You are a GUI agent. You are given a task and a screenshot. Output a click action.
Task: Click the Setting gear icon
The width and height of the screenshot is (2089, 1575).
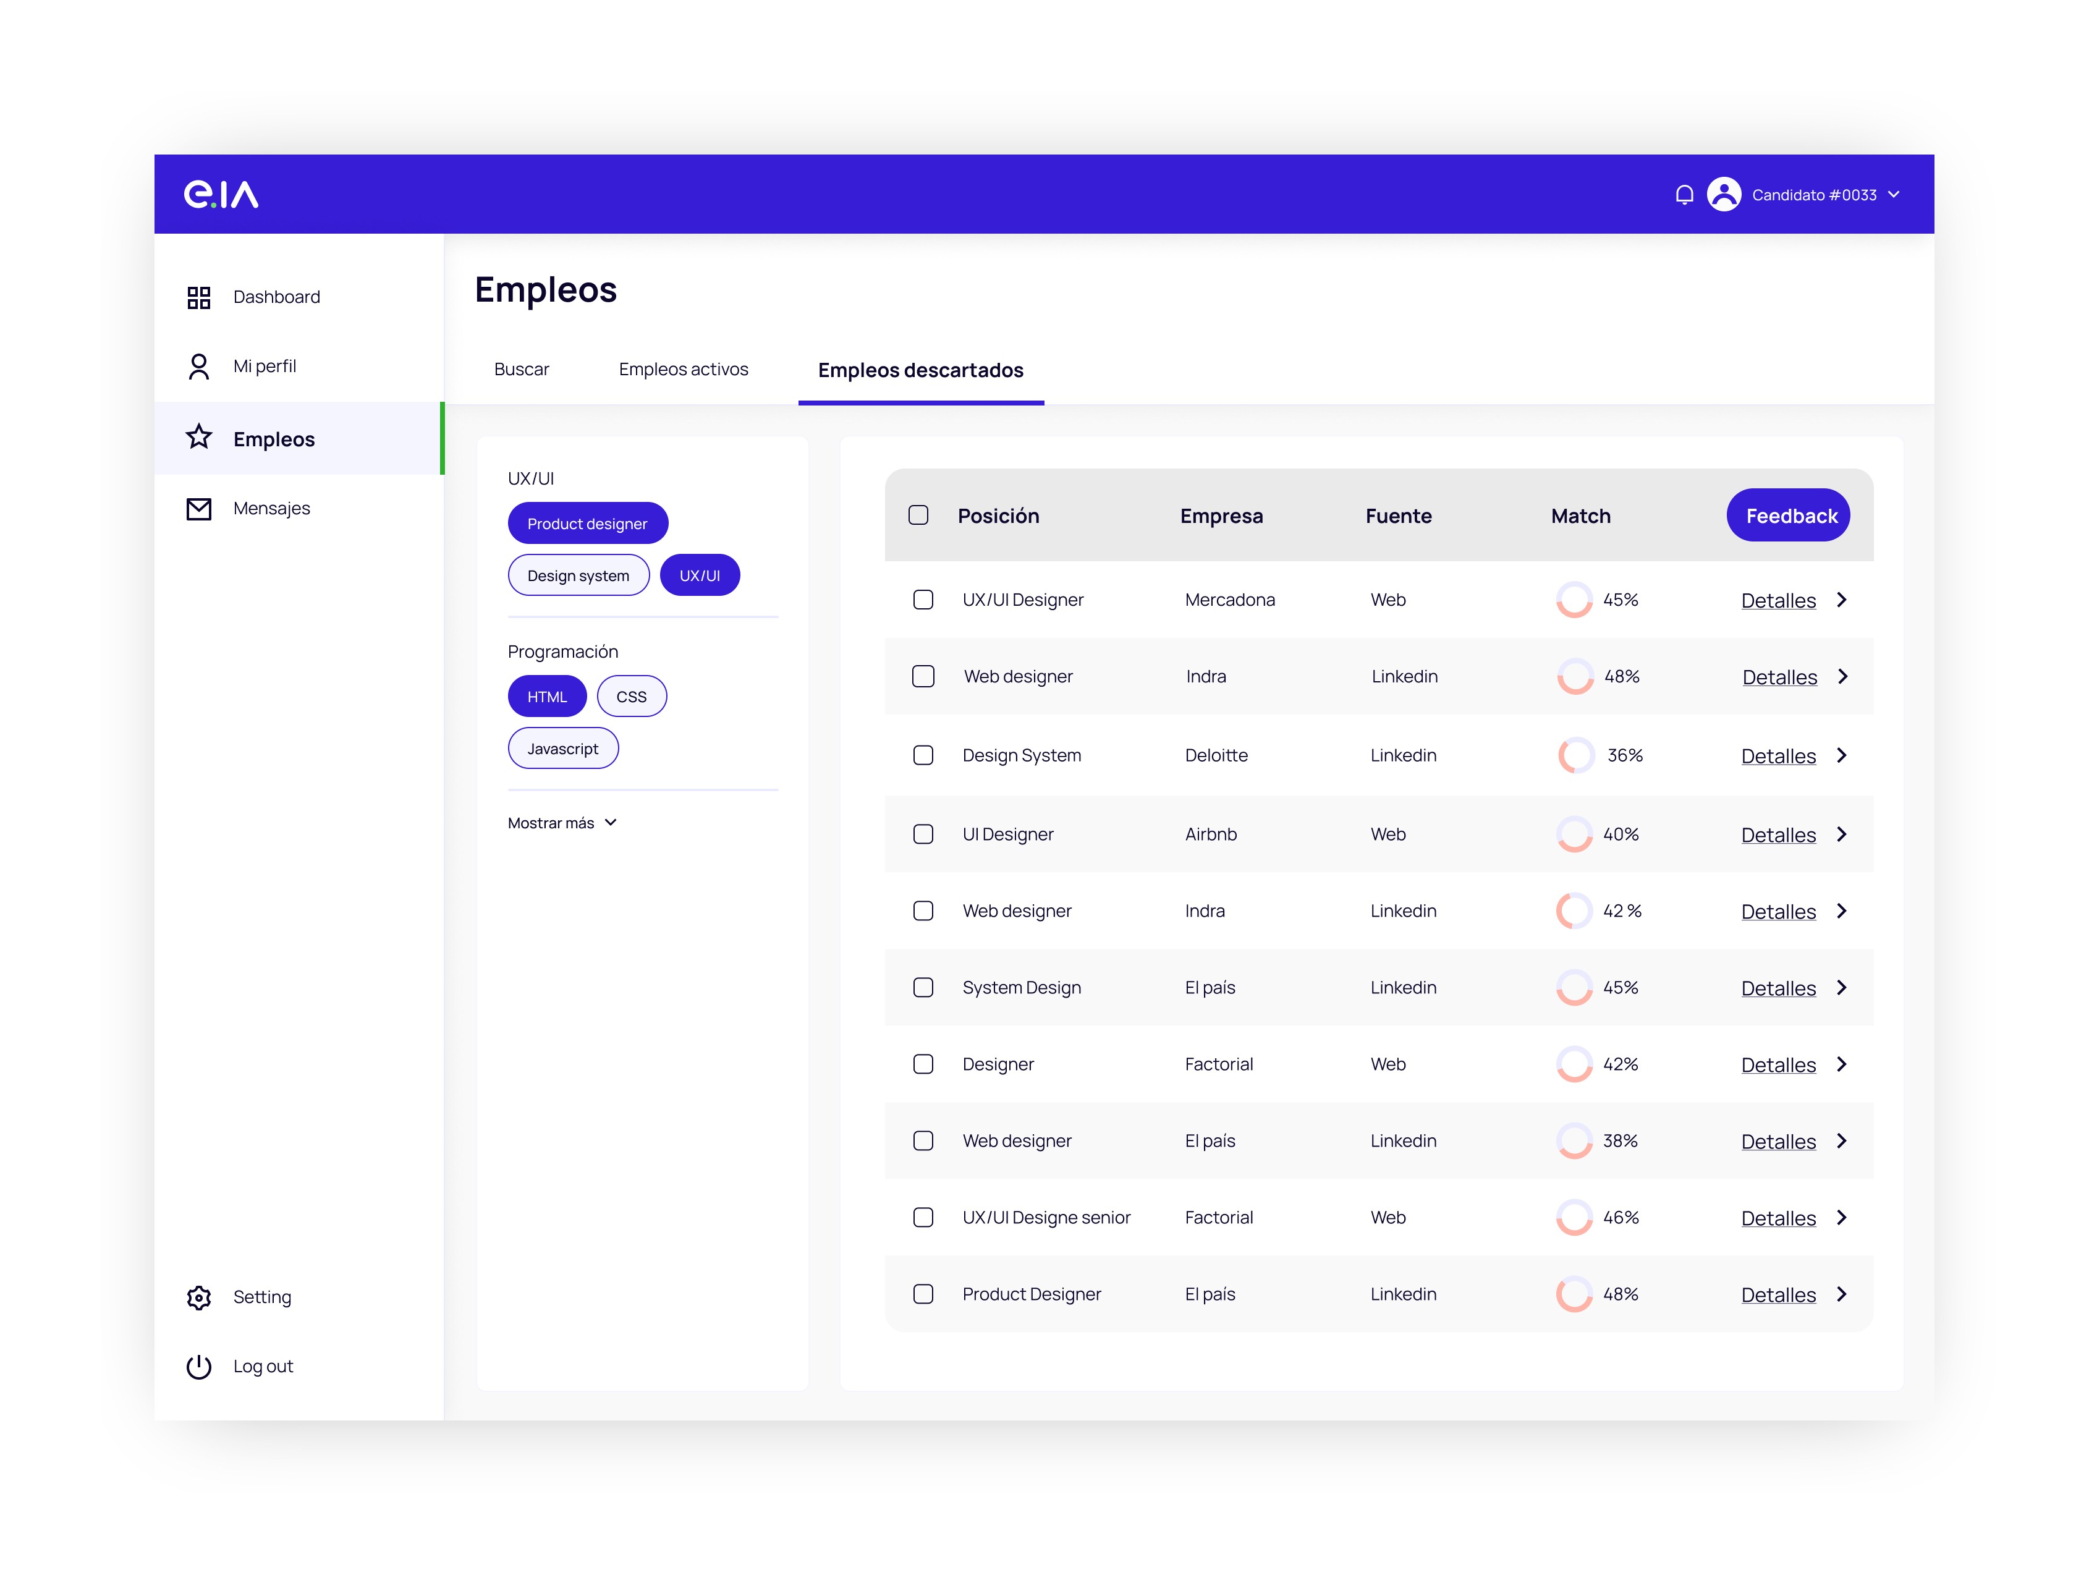[198, 1297]
